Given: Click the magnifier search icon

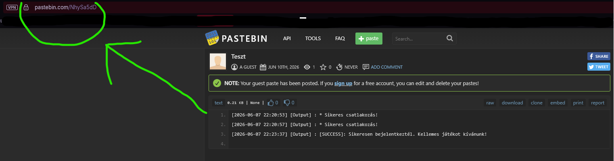Looking at the screenshot, I should click(450, 39).
